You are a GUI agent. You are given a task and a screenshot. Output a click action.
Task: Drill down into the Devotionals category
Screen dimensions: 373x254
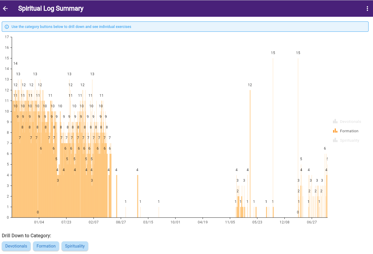(16, 246)
